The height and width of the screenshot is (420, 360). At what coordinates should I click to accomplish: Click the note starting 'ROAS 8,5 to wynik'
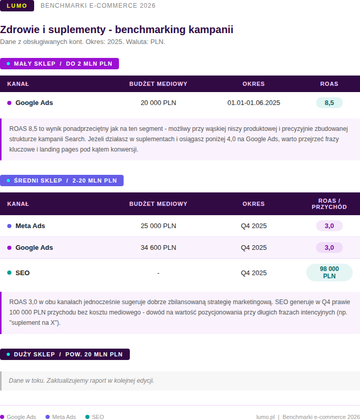pos(180,139)
